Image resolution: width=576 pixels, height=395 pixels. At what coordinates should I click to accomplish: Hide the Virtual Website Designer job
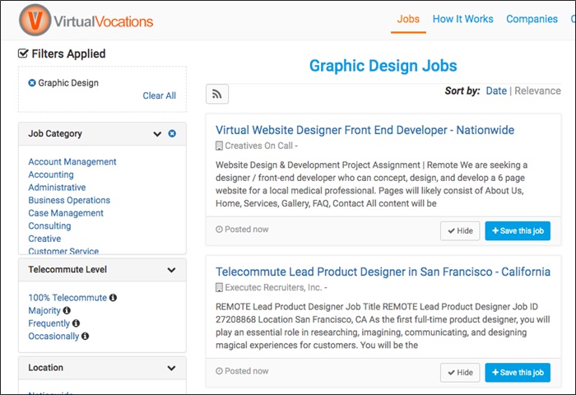tap(460, 231)
